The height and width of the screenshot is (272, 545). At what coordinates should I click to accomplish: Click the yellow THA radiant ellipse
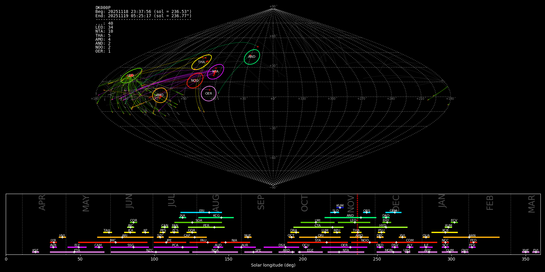[201, 62]
